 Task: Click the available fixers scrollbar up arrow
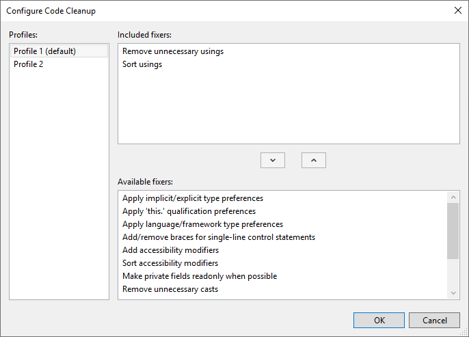pyautogui.click(x=453, y=198)
